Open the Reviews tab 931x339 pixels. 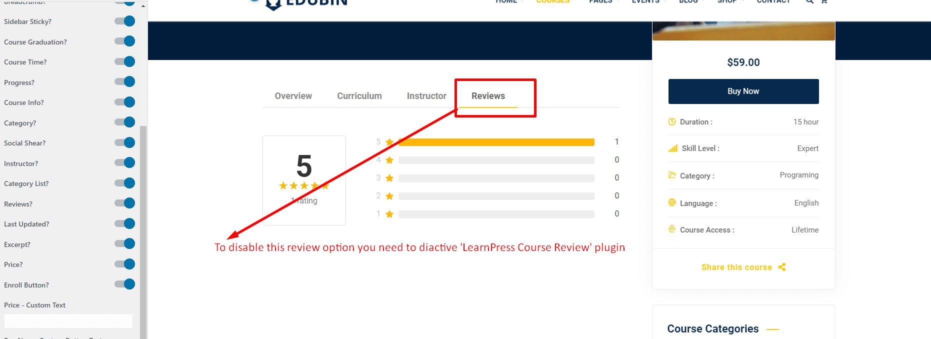tap(488, 96)
